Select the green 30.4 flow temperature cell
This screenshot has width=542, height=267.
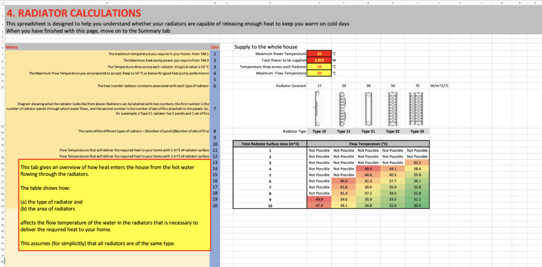click(x=417, y=206)
